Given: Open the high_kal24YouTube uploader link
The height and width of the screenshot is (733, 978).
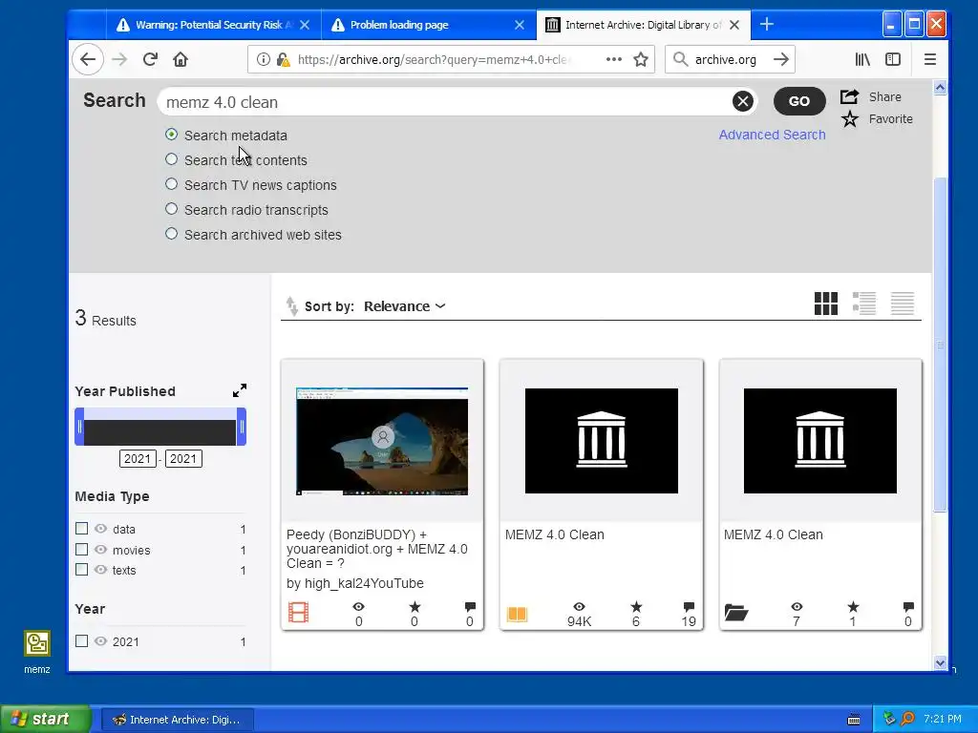Looking at the screenshot, I should point(364,583).
